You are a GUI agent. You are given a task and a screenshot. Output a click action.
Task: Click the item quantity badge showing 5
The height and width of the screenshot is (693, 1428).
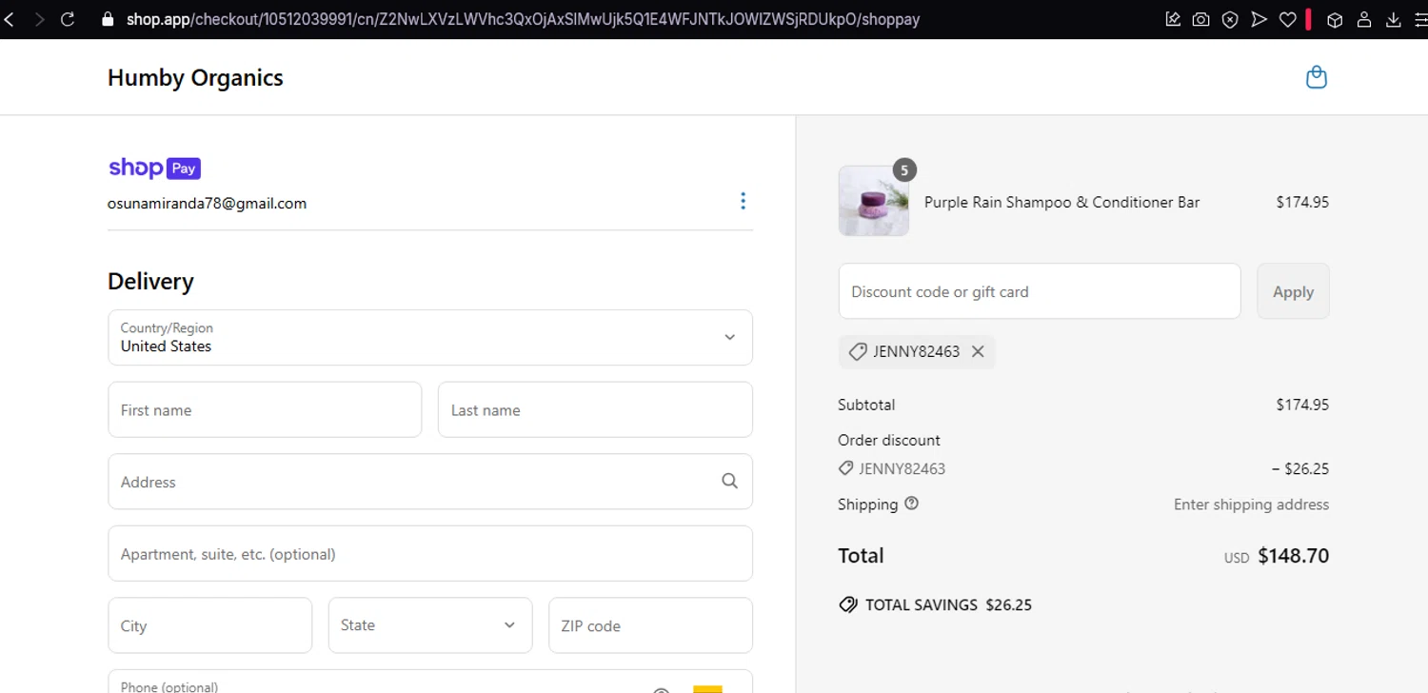[904, 170]
